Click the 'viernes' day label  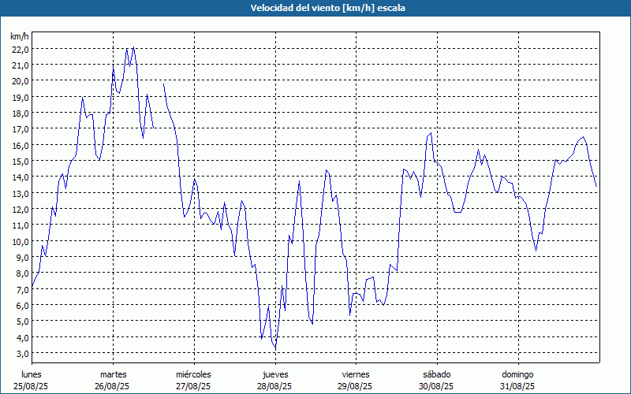coord(356,374)
